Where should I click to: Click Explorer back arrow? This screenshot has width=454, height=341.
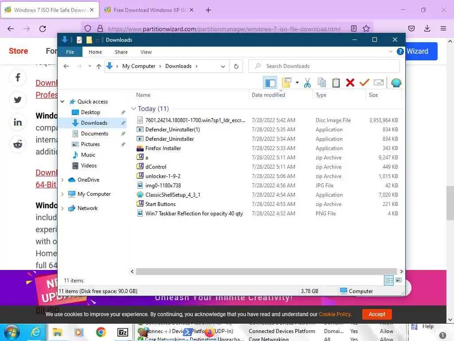[x=66, y=67]
